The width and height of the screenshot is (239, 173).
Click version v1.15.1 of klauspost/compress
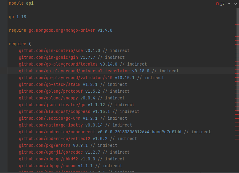click(101, 112)
